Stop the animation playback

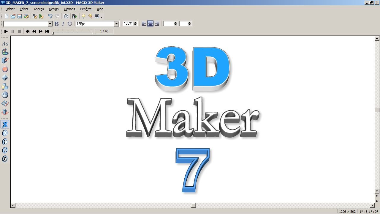point(19,31)
